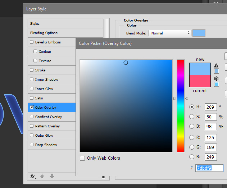Click the H value field showing 209
The image size is (227, 188).
(x=211, y=107)
